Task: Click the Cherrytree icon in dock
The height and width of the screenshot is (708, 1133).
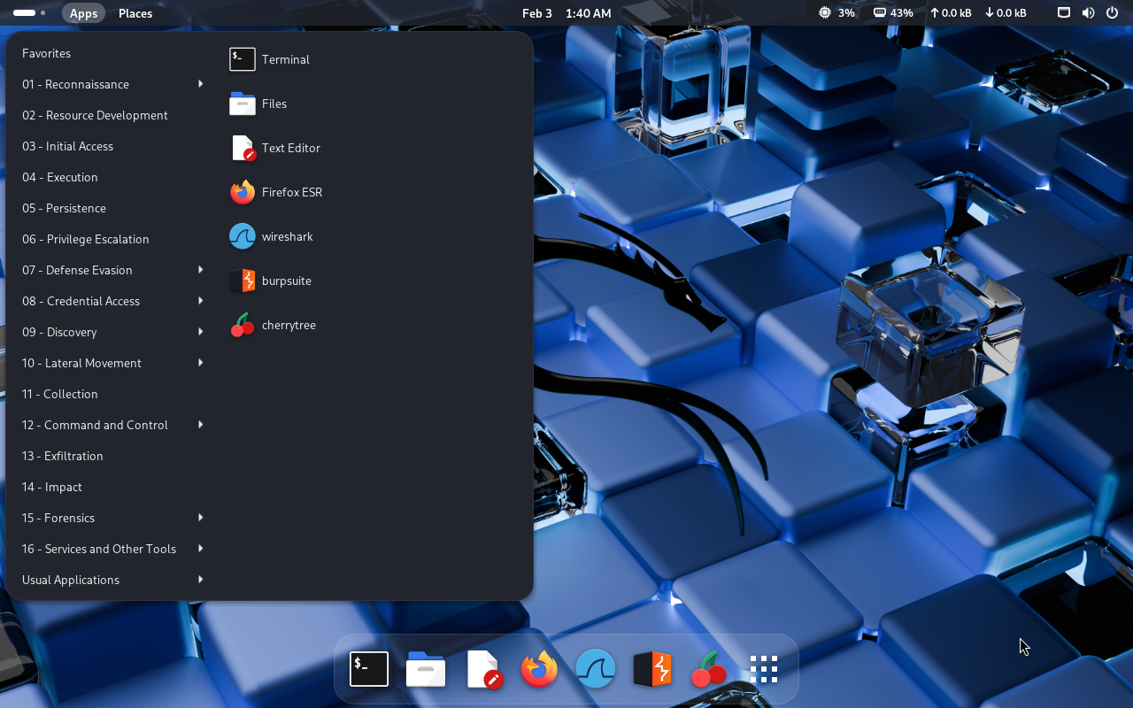Action: click(x=708, y=669)
